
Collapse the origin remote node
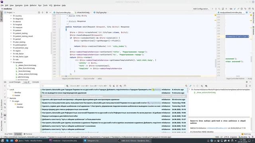pos(10,101)
